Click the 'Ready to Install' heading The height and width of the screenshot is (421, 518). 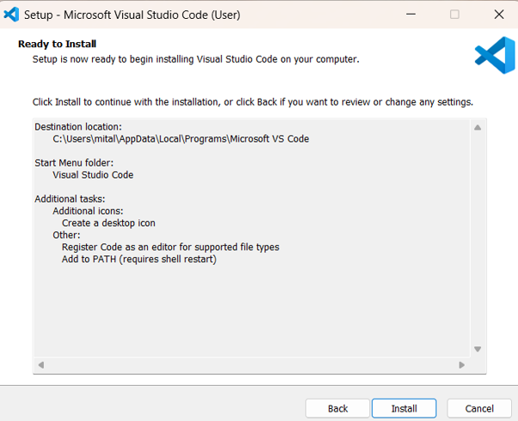(x=57, y=44)
